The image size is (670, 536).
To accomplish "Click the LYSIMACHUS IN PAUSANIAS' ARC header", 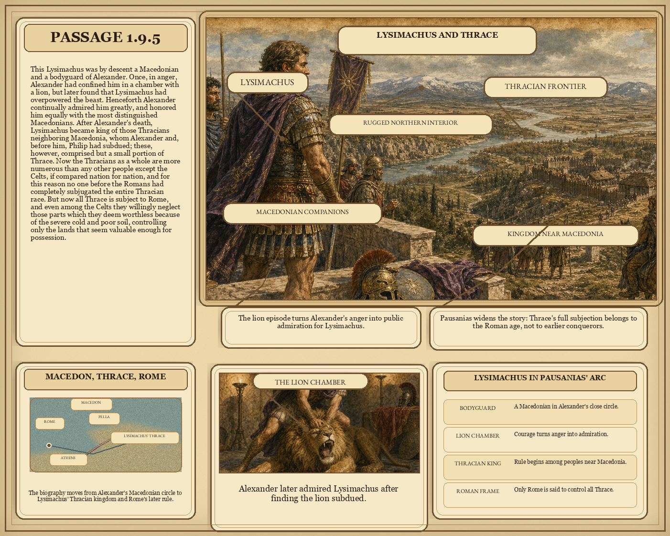I will (x=540, y=380).
